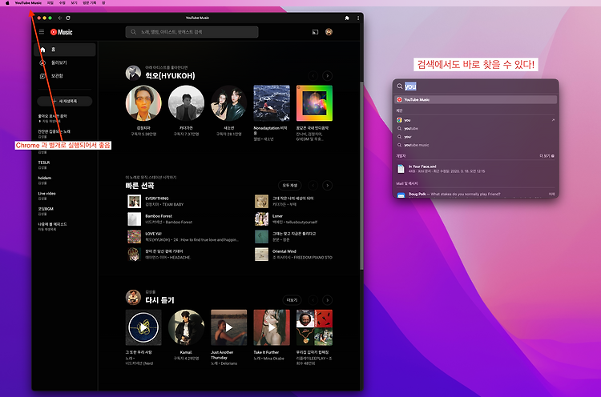This screenshot has width=601, height=397.
Task: Open the 카더가든 artist thumbnail
Action: coord(186,103)
